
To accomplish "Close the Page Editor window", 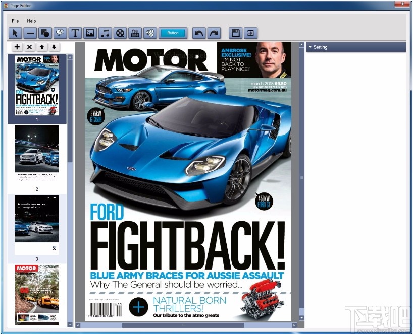I will [403, 4].
